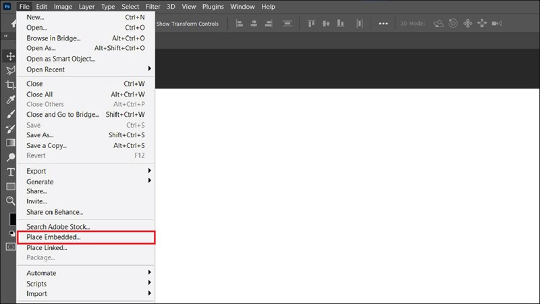The image size is (540, 304).
Task: Select the Zoom magnifier tool
Action: (10, 201)
